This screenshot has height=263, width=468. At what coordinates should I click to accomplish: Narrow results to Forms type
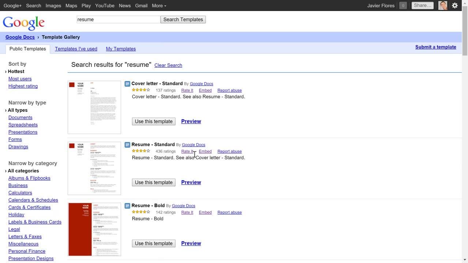pos(15,140)
